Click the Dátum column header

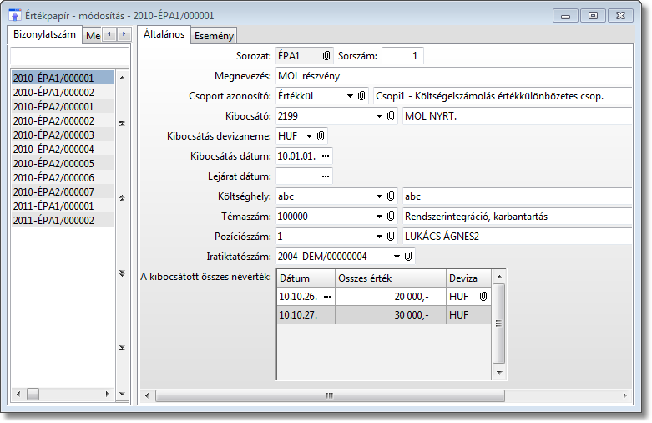(x=306, y=278)
